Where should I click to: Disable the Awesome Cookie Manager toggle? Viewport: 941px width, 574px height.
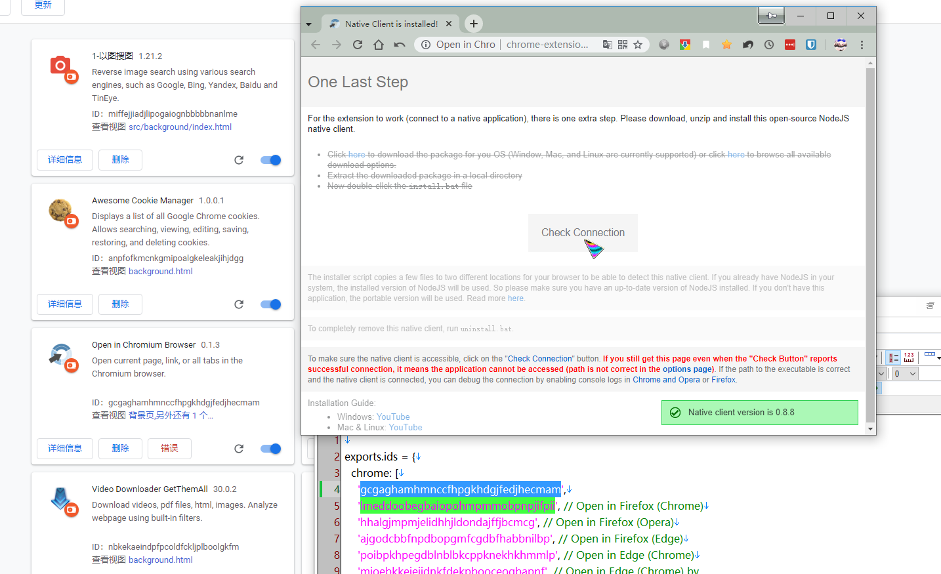click(x=270, y=304)
